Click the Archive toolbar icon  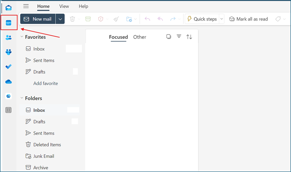pyautogui.click(x=88, y=19)
